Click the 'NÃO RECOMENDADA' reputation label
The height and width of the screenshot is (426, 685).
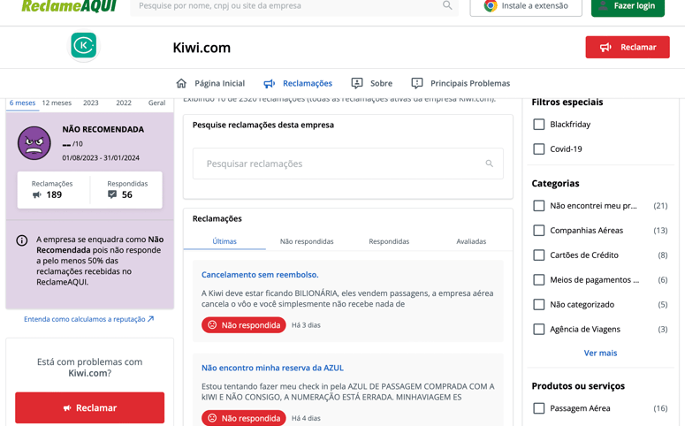(103, 129)
